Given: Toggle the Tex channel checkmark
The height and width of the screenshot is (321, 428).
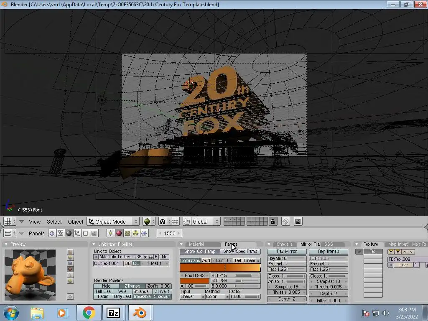Looking at the screenshot, I should click(x=359, y=252).
